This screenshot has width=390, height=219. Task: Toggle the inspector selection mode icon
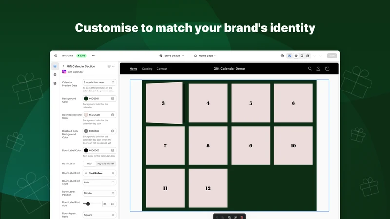click(x=289, y=56)
